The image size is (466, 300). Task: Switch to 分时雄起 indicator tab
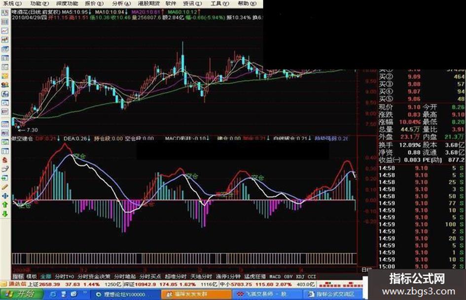click(125, 276)
